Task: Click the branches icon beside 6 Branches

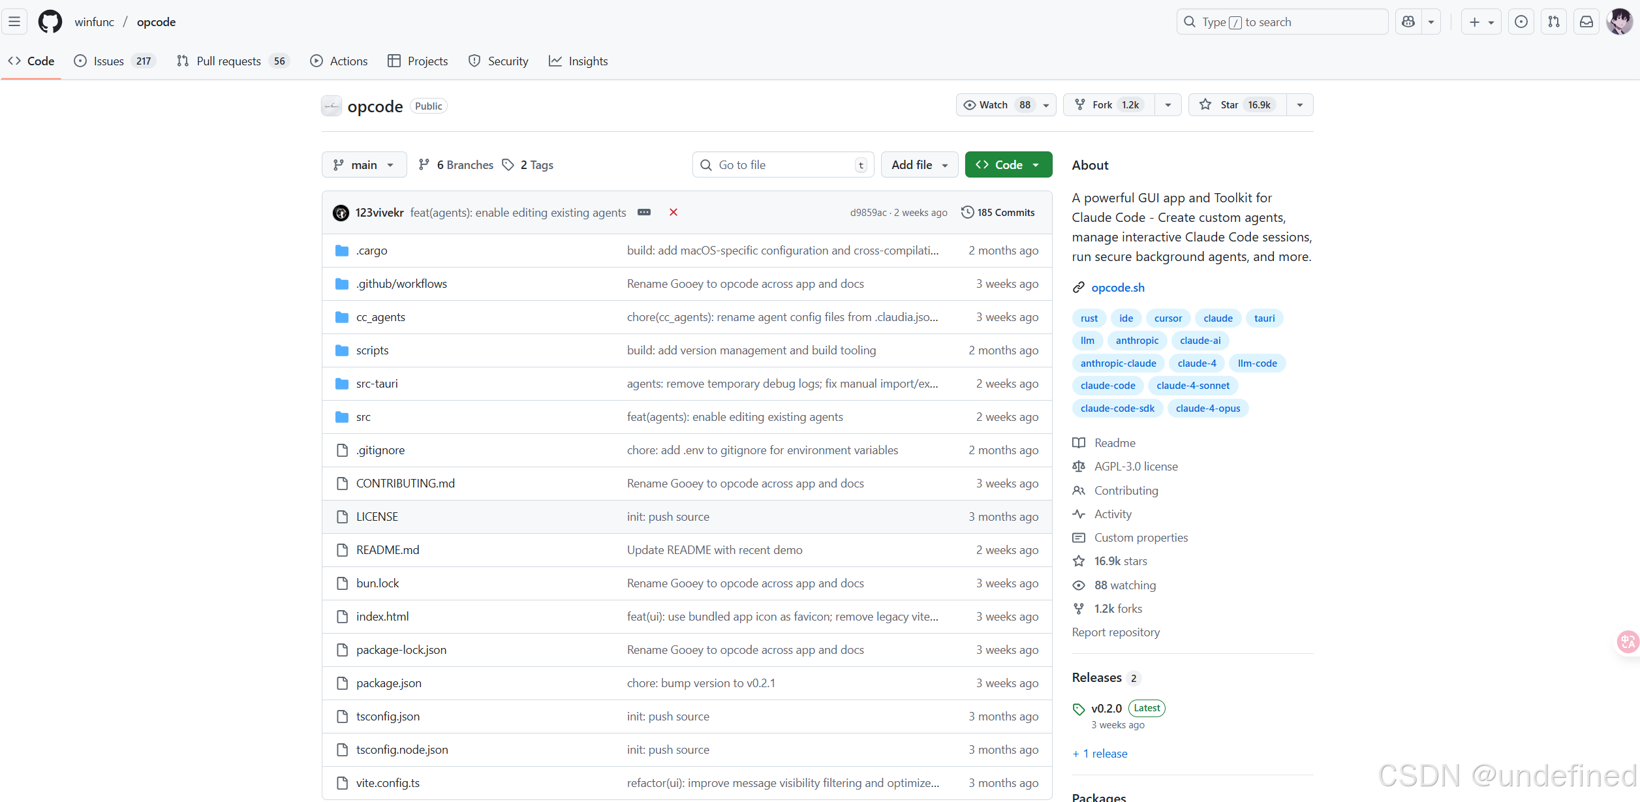Action: 424,164
